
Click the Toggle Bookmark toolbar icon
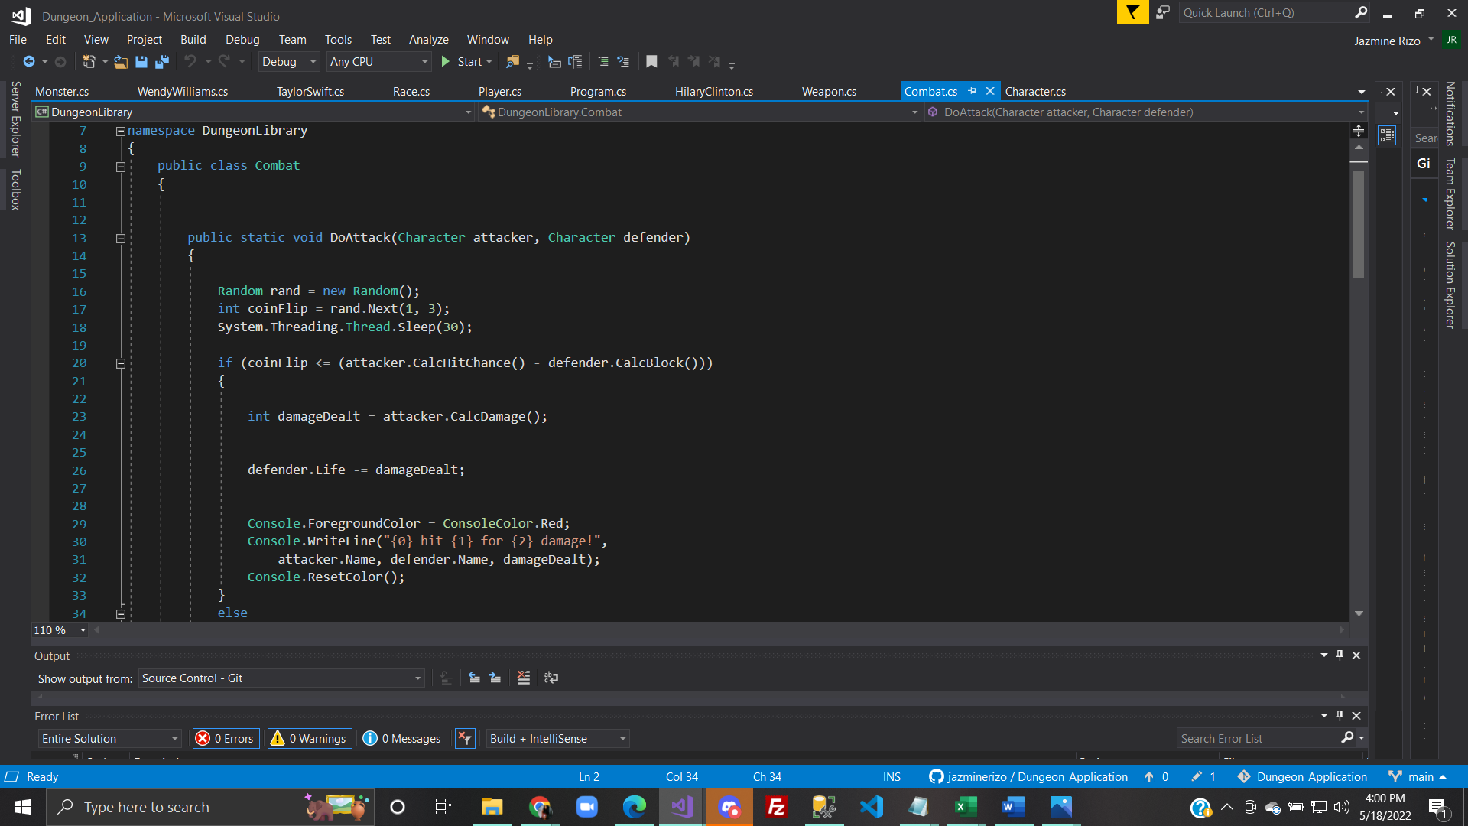651,62
